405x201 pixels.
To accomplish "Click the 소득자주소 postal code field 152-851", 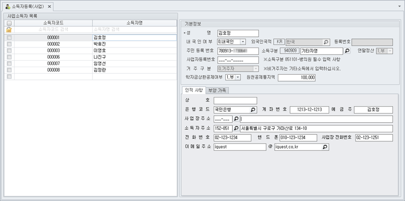I will (x=223, y=128).
